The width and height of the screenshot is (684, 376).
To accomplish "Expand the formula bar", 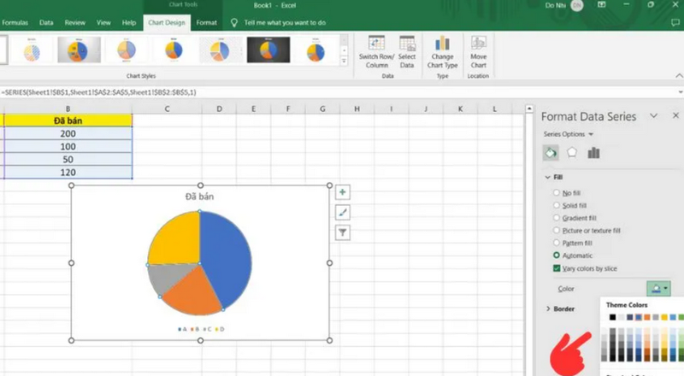I will click(680, 92).
